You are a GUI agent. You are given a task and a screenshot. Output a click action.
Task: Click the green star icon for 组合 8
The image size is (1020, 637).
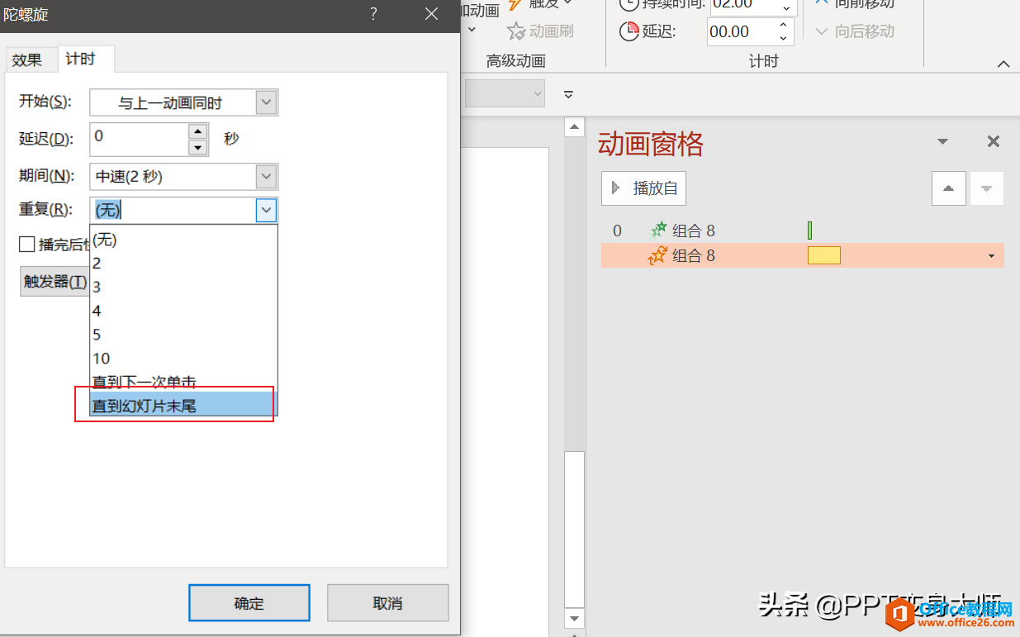pyautogui.click(x=658, y=231)
